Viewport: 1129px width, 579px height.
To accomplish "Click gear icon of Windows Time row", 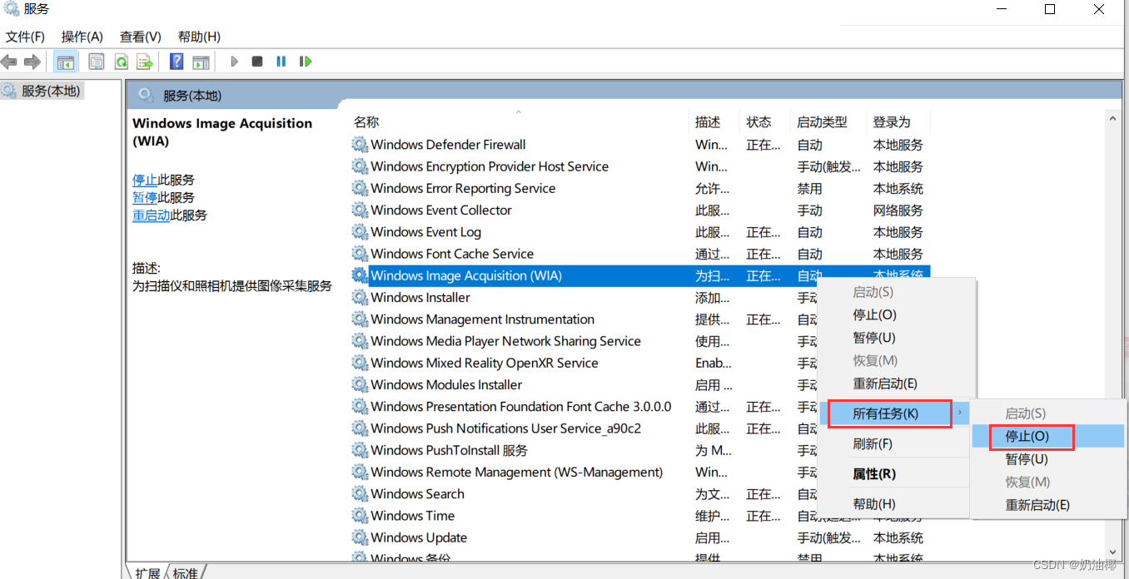I will pos(360,516).
